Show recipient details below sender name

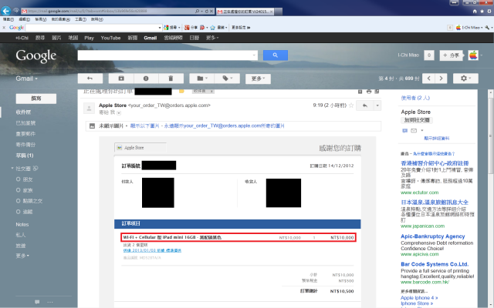pos(119,113)
